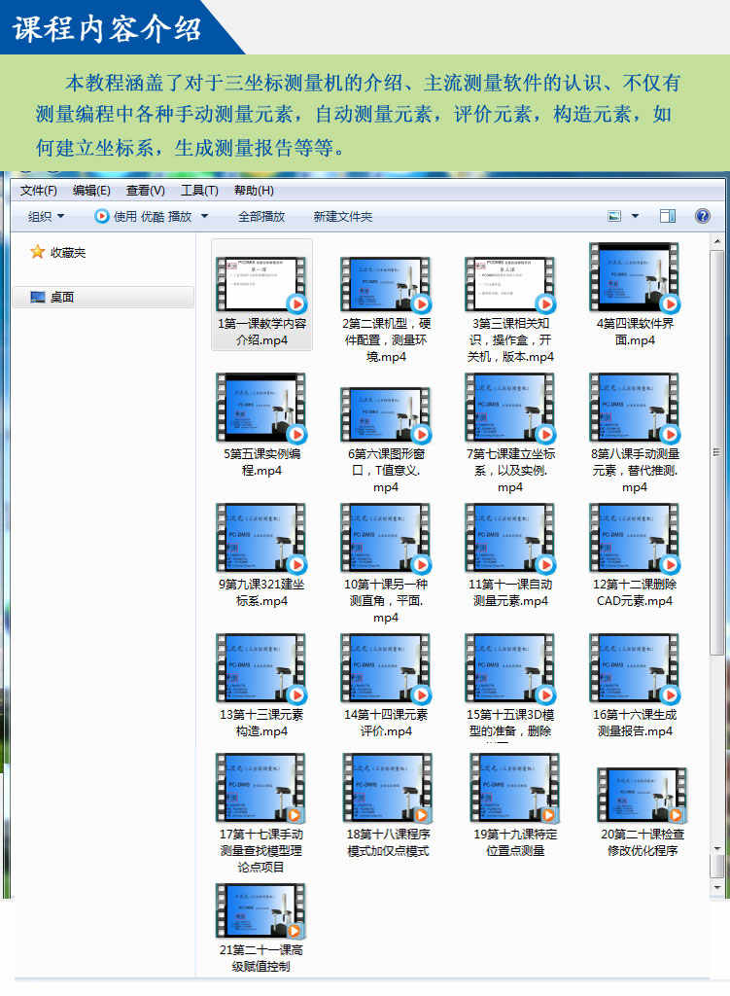Select video 7第七课建立坐标系 thumbnail

coord(510,408)
